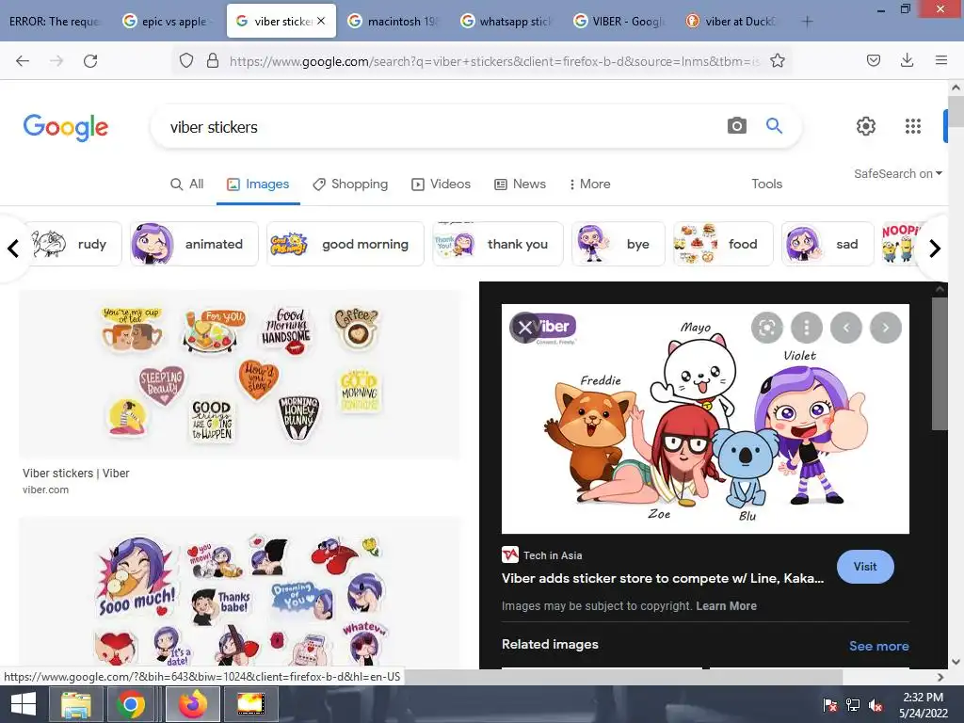Open the tracking protection shield icon

(186, 61)
